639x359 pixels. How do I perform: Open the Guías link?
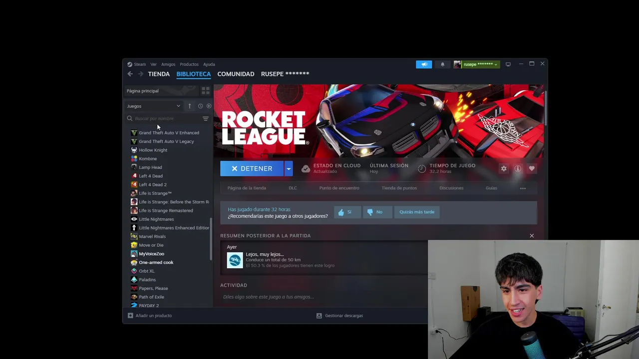[x=491, y=188]
